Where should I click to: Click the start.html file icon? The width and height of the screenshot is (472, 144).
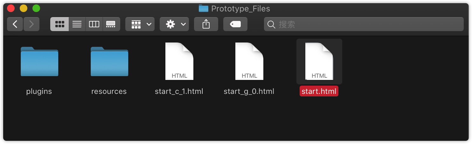[x=319, y=61]
